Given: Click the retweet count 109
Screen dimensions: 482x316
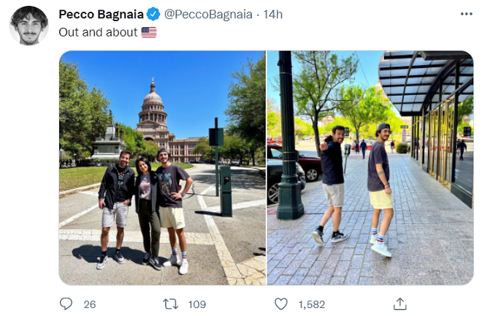Looking at the screenshot, I should pos(196,304).
